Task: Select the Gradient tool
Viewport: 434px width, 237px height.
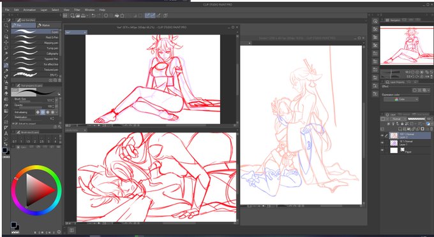Action: 6,111
